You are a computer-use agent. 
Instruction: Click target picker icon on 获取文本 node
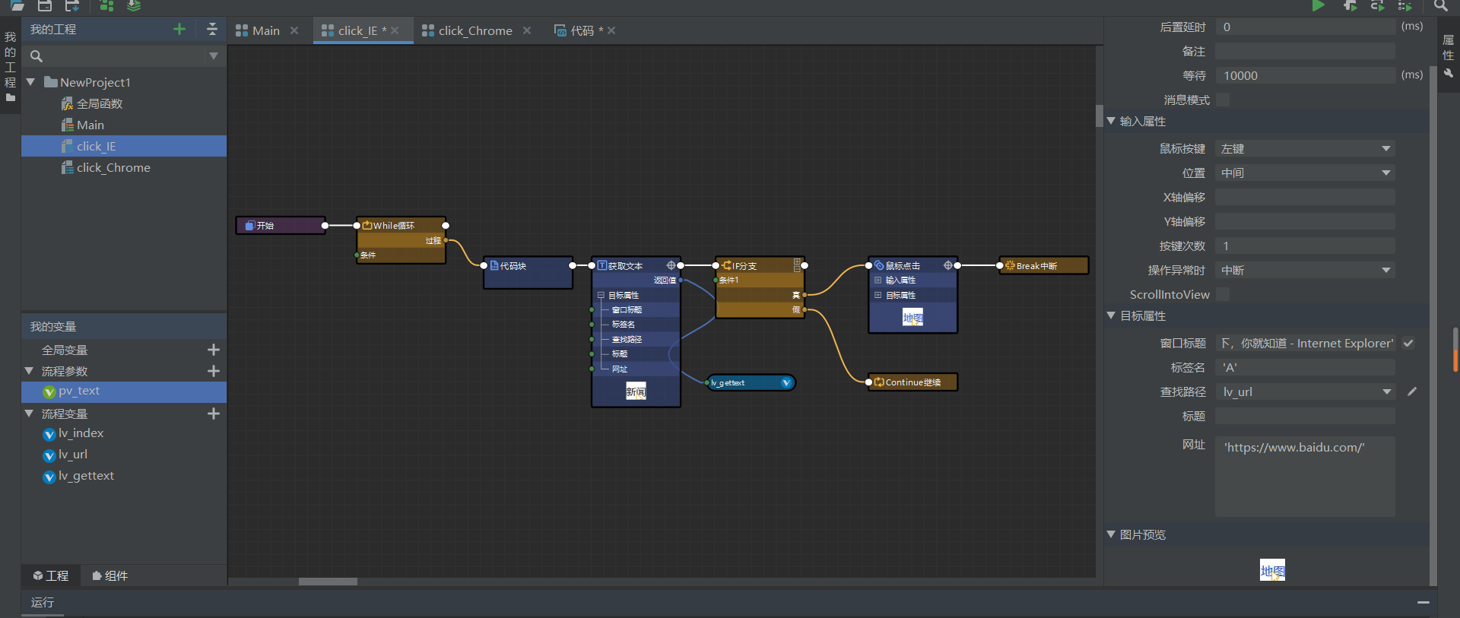[x=671, y=265]
